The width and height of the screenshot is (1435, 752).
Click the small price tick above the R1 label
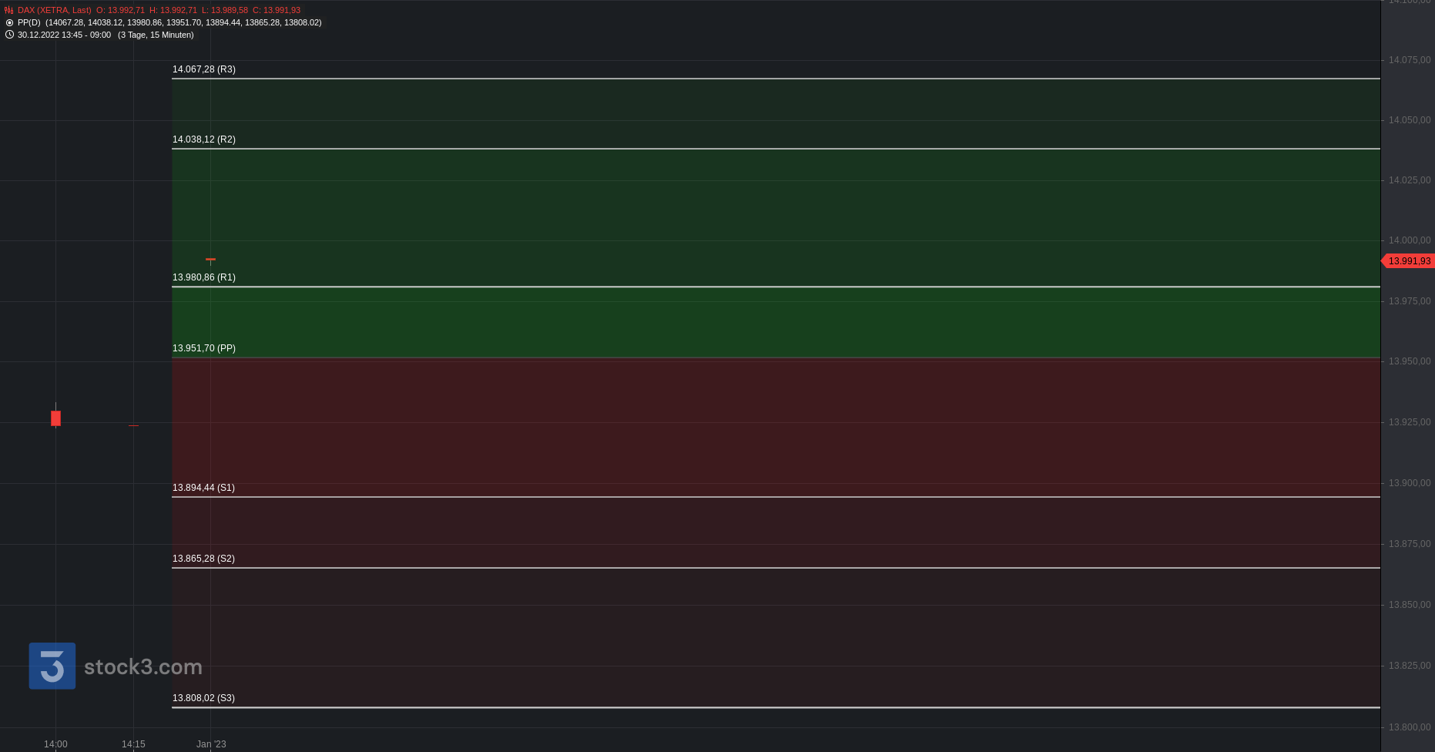point(210,260)
